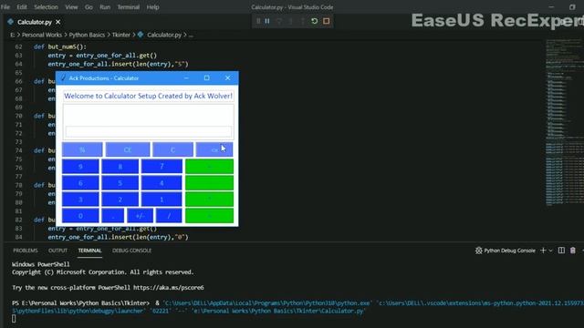Click calculator entry input field
The height and width of the screenshot is (328, 584).
[149, 131]
